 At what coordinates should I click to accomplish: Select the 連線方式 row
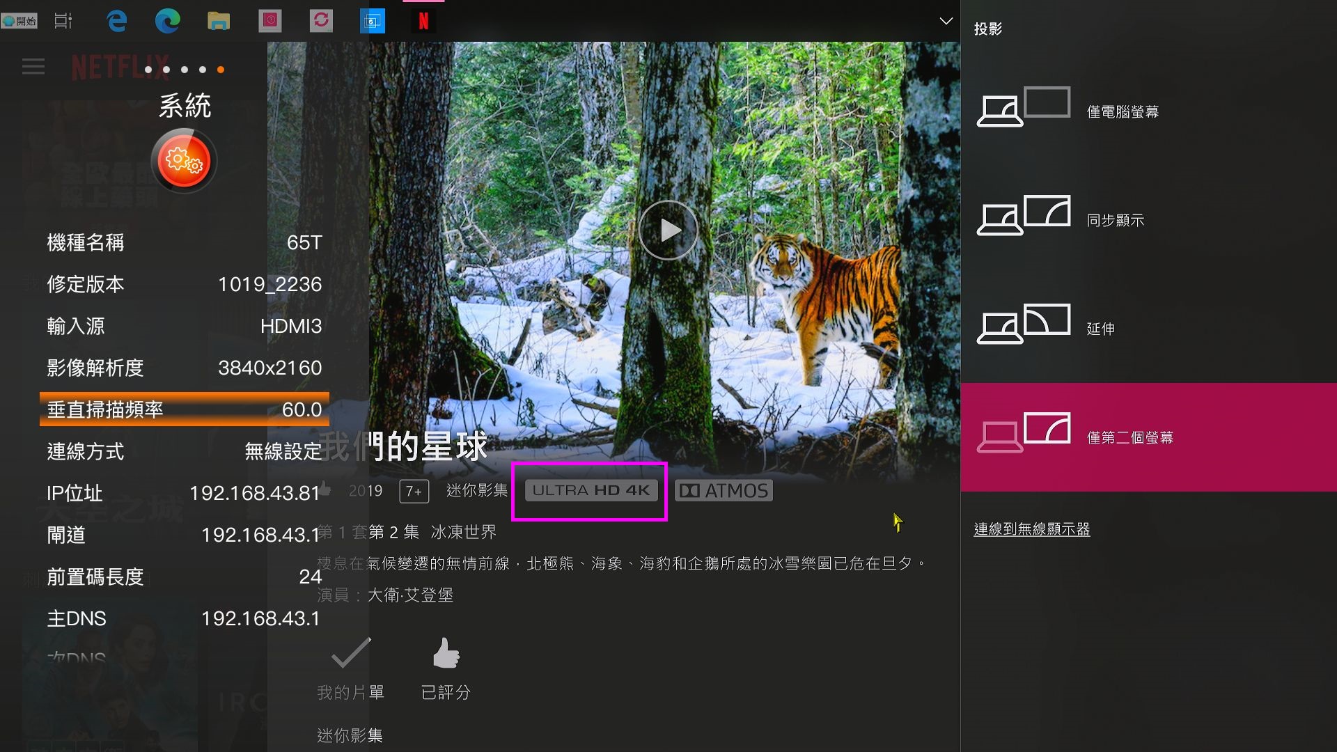point(185,451)
